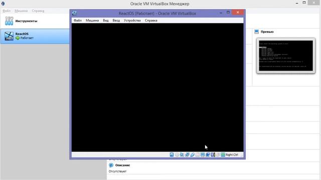The width and height of the screenshot is (321, 180).
Task: Open the Вид menu in ReactOS window
Action: coord(106,20)
